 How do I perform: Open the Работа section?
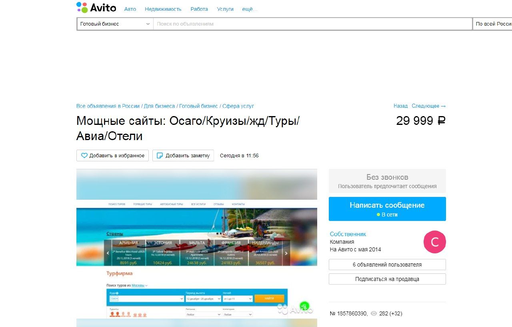(199, 9)
